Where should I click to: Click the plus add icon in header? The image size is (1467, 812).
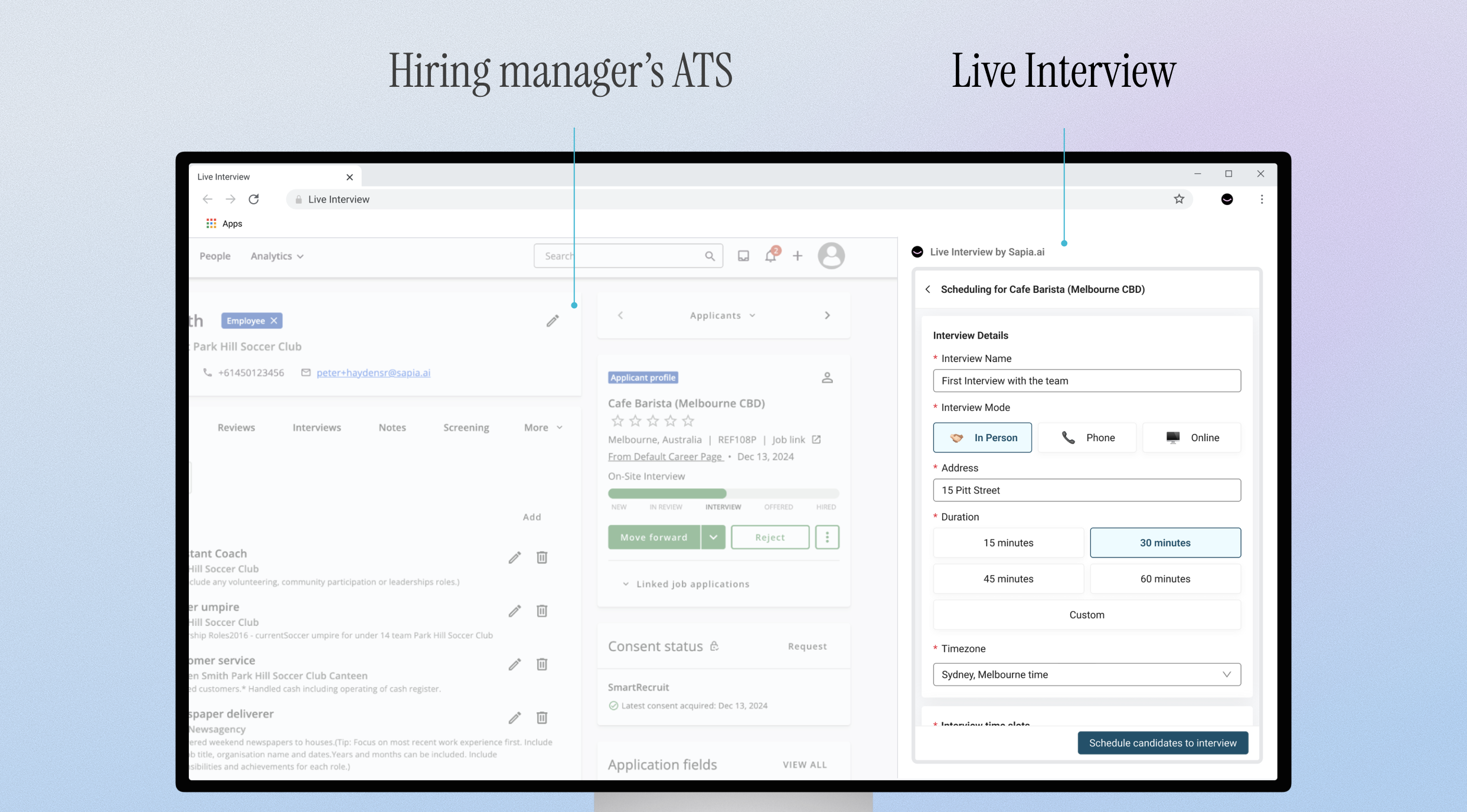click(798, 256)
